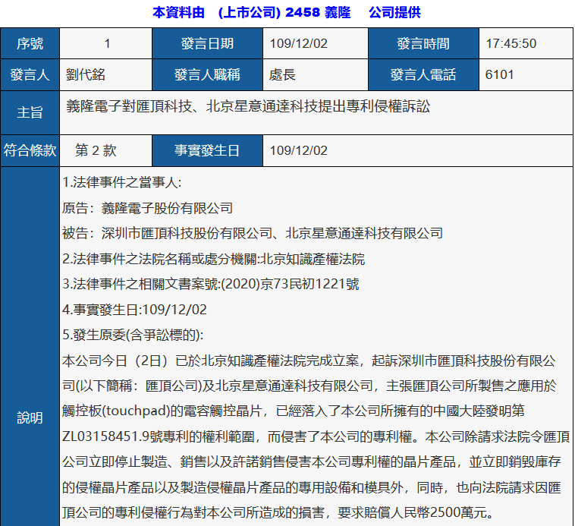Click the paragraph line starting '本公司今日（2日）已於北京知識產權法院'

pyautogui.click(x=309, y=361)
